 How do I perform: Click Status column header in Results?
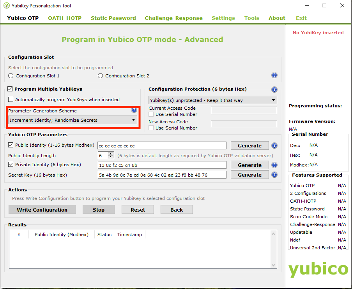(104, 235)
